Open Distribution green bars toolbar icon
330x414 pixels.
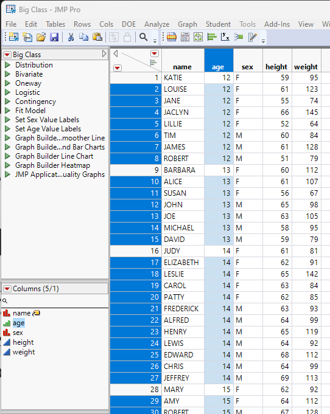pos(212,37)
